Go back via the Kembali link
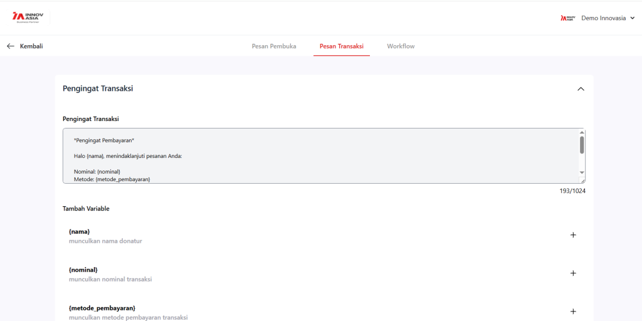The image size is (642, 321). pyautogui.click(x=31, y=46)
